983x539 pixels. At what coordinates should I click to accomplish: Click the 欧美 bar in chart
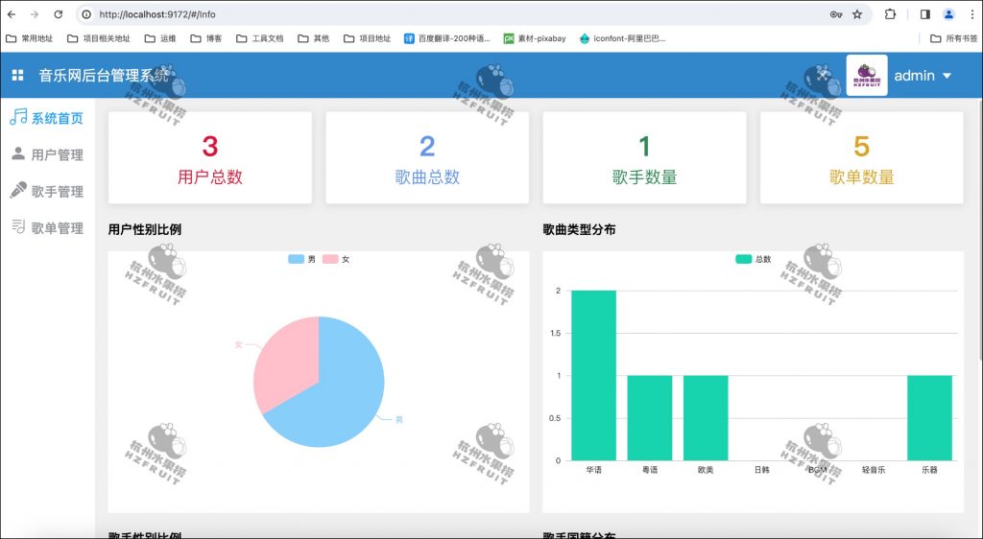click(x=706, y=418)
